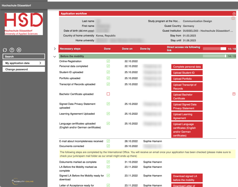
Task: Expand the Necessary steps section chevron
Action: (x=55, y=49)
